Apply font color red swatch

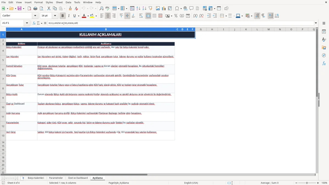pos(84,16)
